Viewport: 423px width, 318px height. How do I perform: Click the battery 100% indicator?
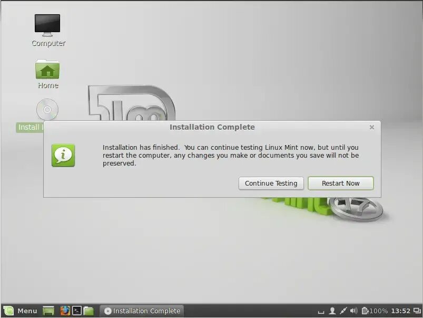tap(375, 311)
